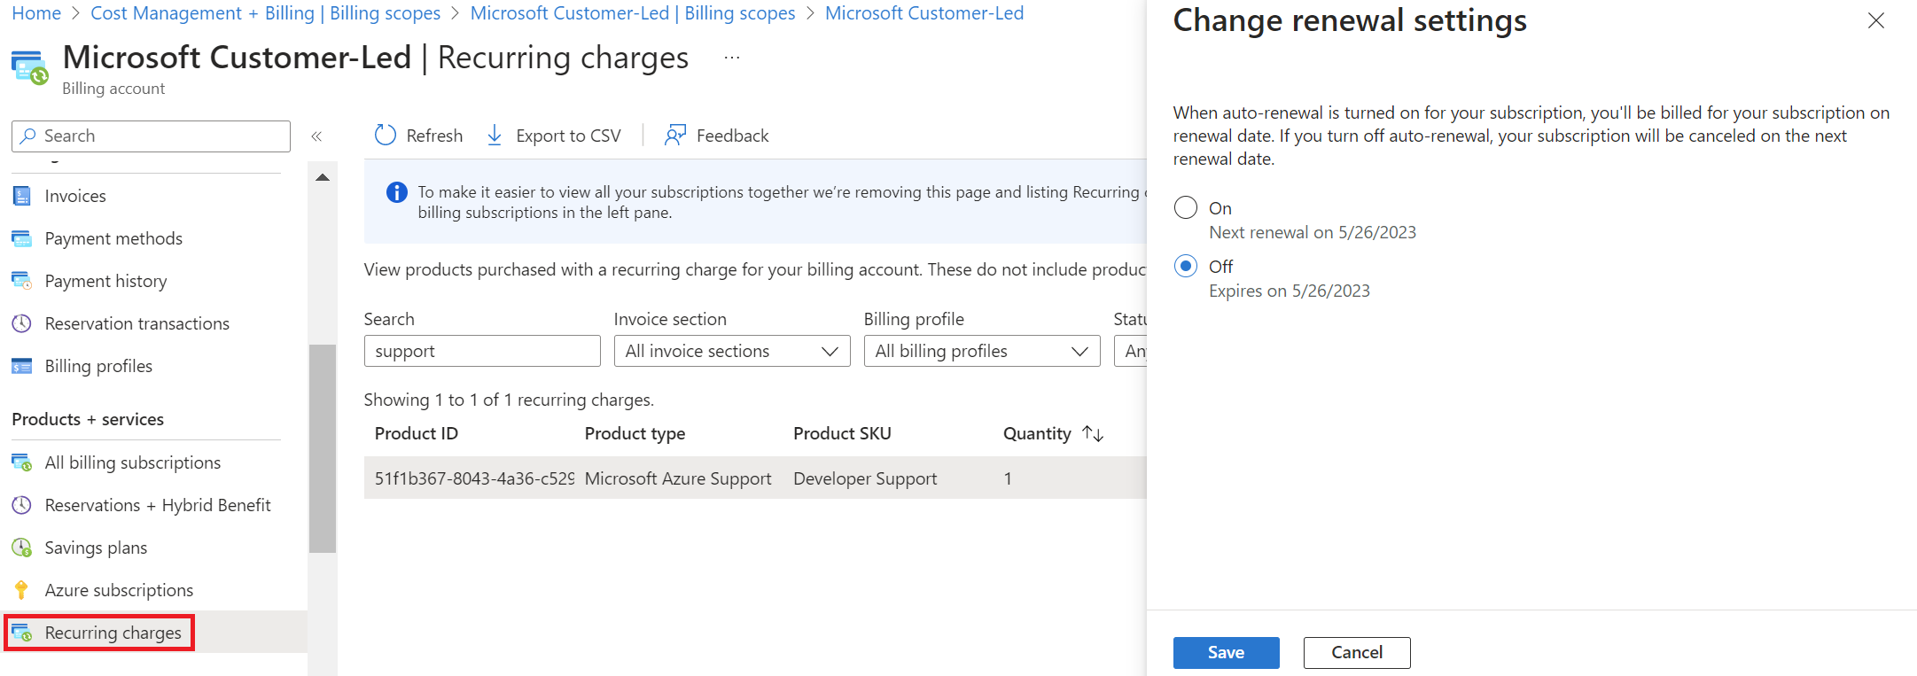Viewport: 1917px width, 676px height.
Task: Open the middle Microsoft Customer-Led Billing scopes breadcrumb
Action: pyautogui.click(x=633, y=13)
